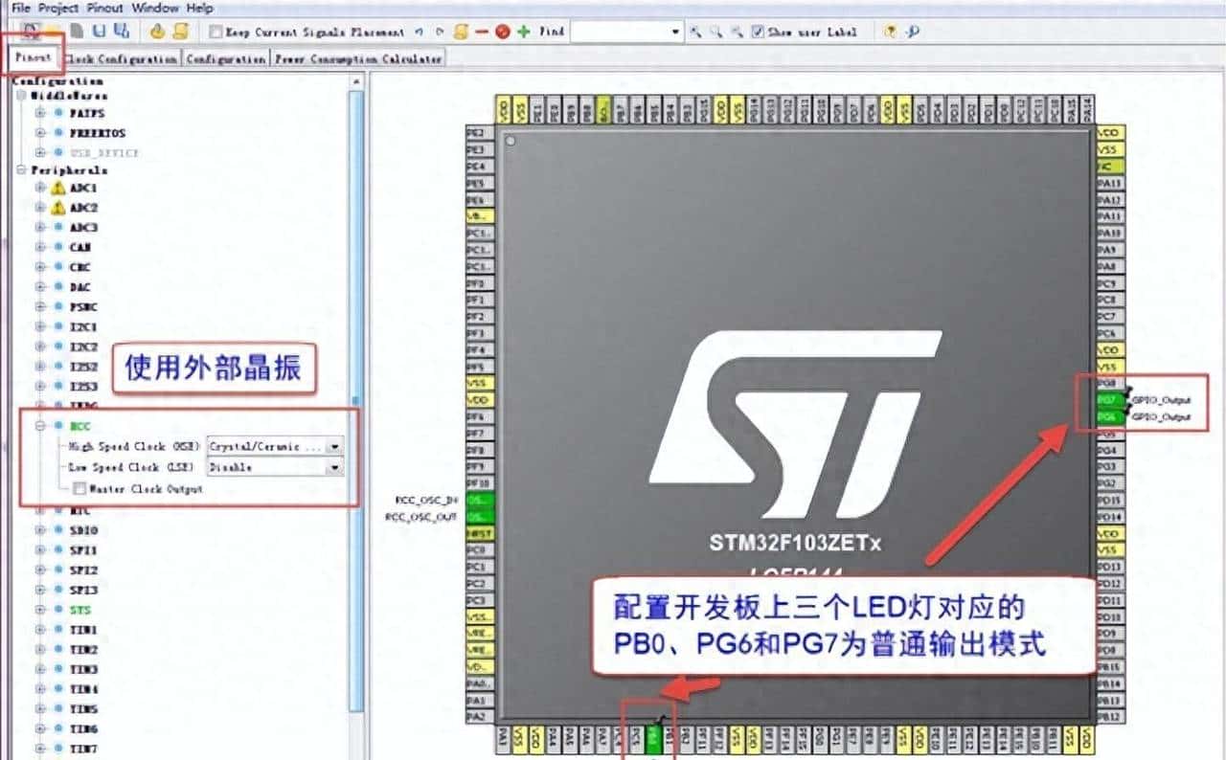The image size is (1226, 760).
Task: Click the warning icon beside ADC1
Action: point(57,188)
